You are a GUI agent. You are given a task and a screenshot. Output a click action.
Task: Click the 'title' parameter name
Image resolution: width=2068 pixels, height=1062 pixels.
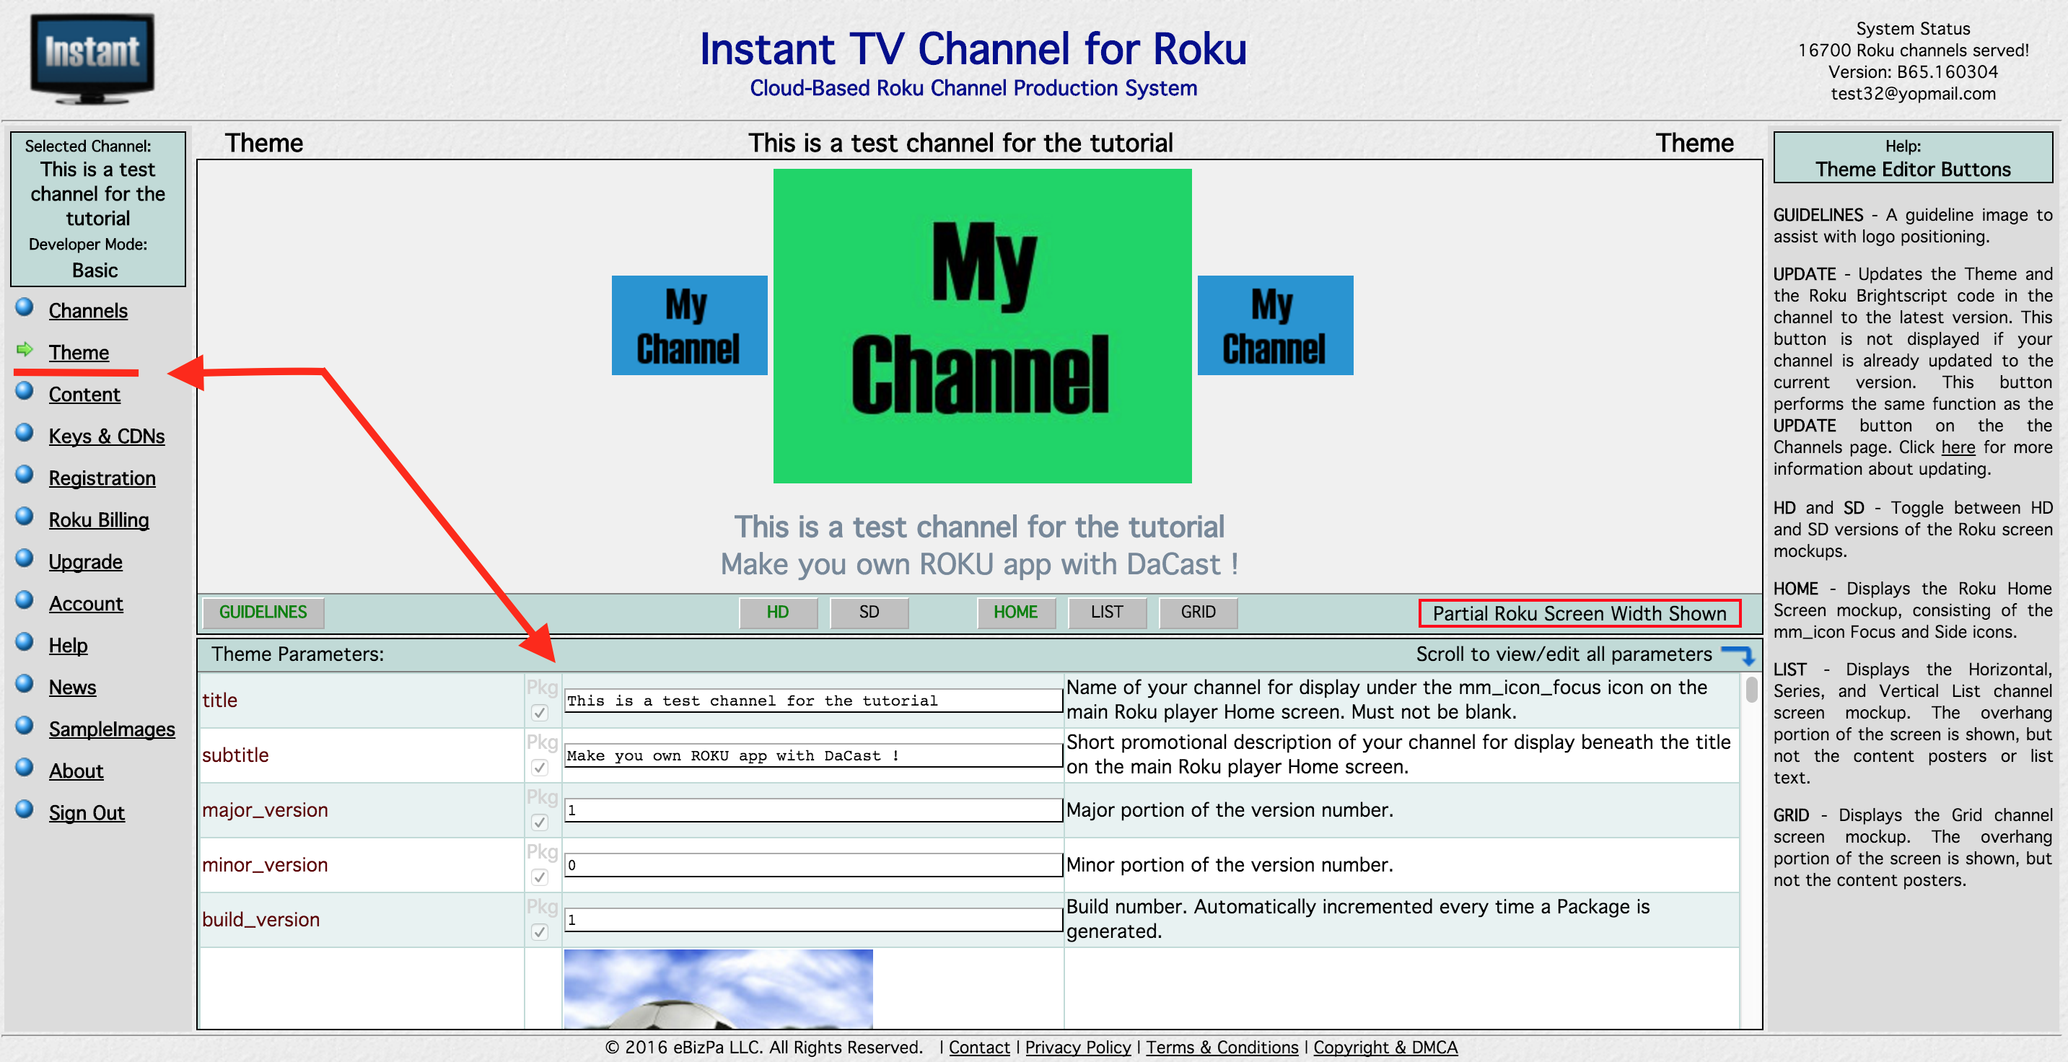(220, 700)
